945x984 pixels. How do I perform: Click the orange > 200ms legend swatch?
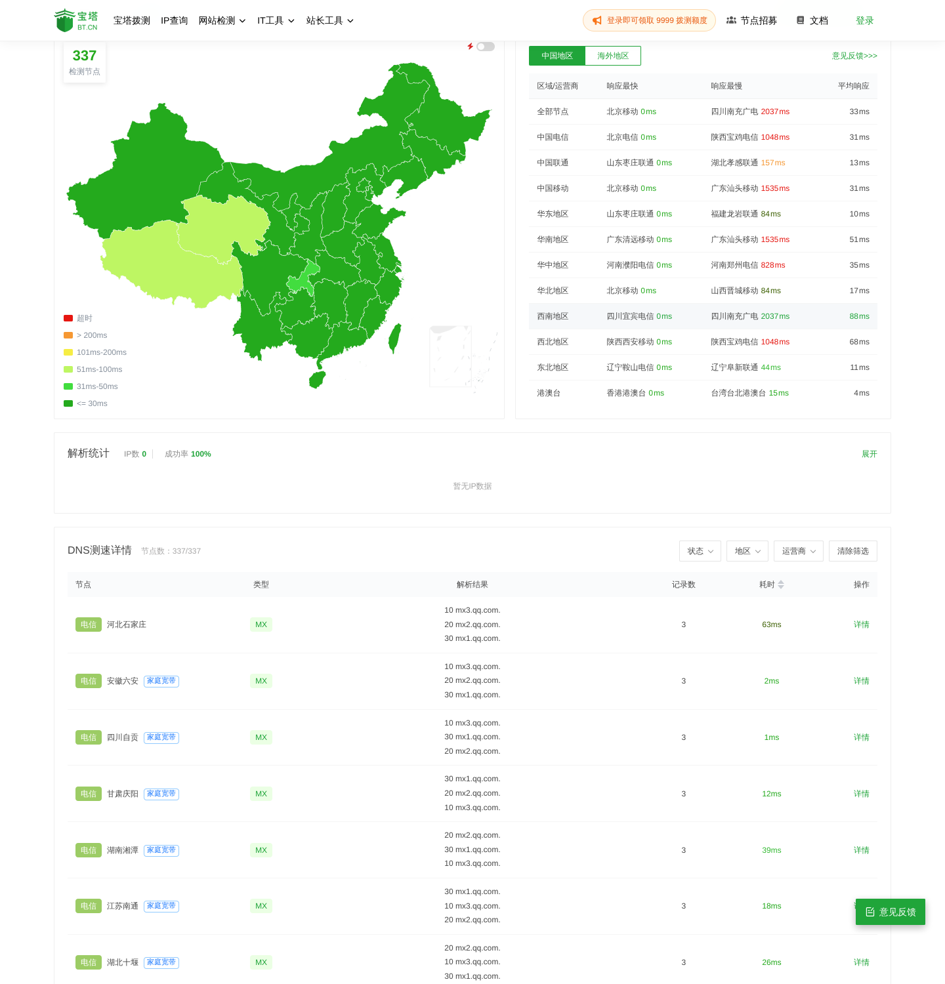(x=68, y=335)
